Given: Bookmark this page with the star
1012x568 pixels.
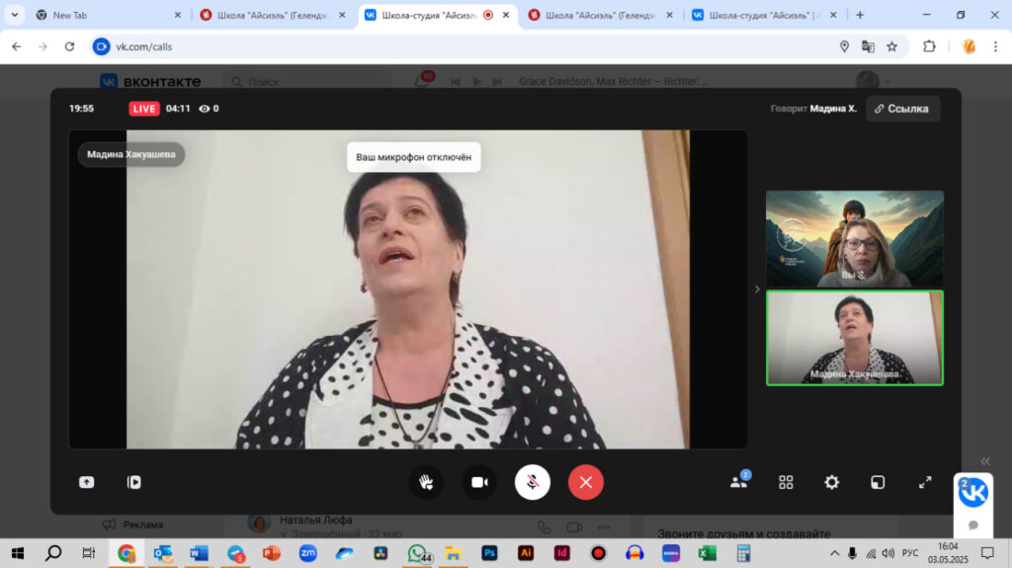Looking at the screenshot, I should tap(891, 46).
